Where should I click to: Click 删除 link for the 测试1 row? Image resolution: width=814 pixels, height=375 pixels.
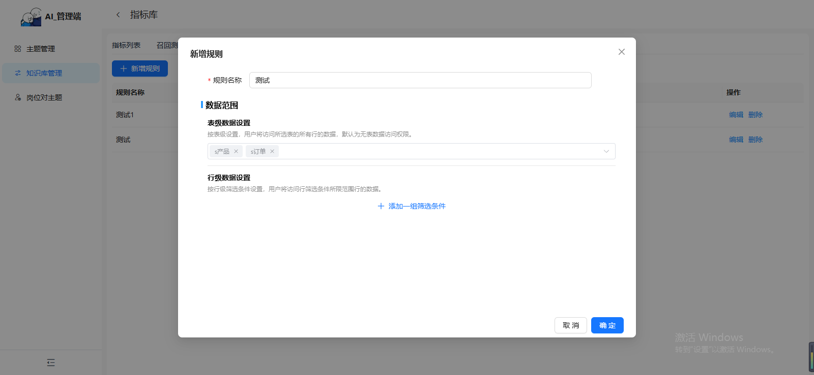[755, 115]
